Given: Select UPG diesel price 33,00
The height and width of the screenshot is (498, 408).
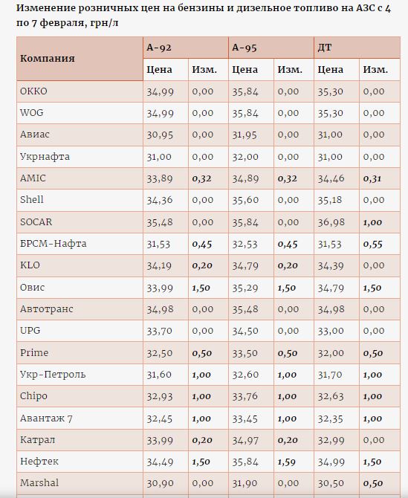Looking at the screenshot, I should click(331, 331).
